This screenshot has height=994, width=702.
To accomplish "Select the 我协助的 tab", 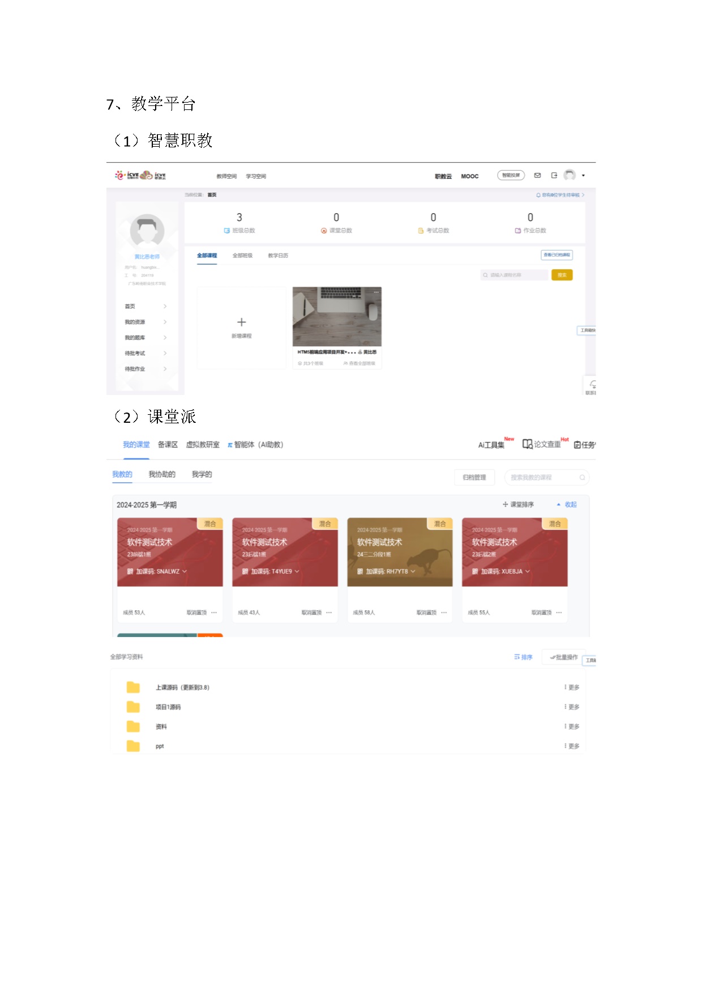I will click(x=162, y=474).
